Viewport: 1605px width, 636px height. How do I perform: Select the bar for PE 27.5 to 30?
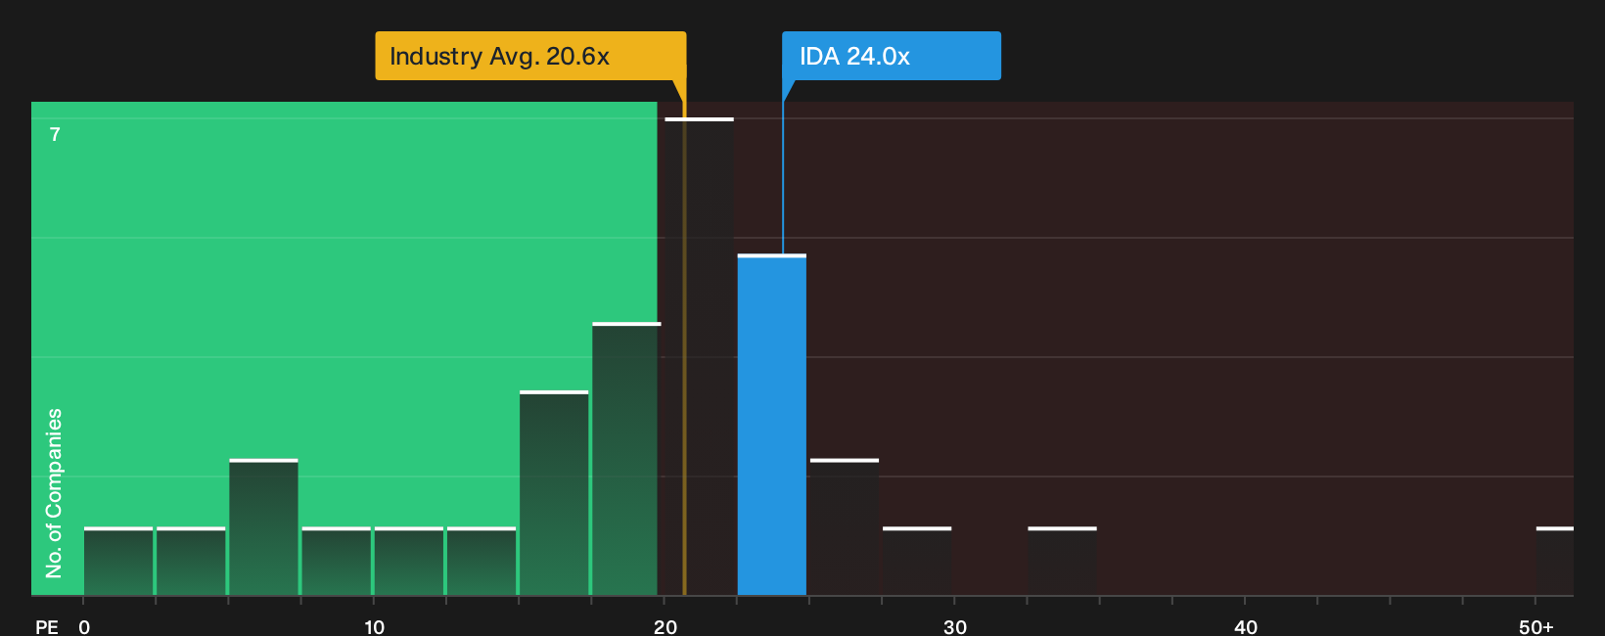(917, 562)
